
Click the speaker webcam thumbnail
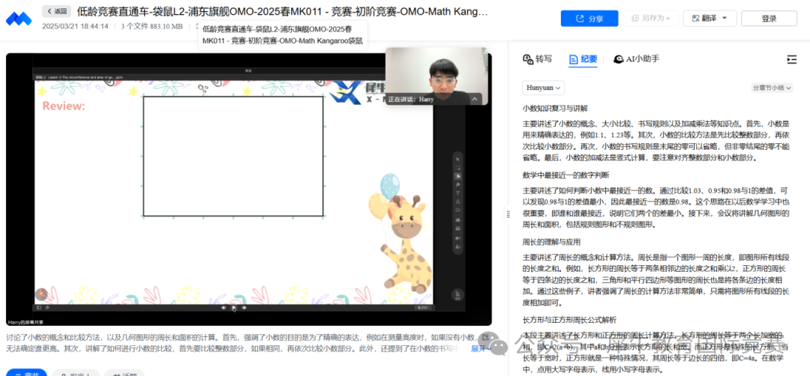436,76
